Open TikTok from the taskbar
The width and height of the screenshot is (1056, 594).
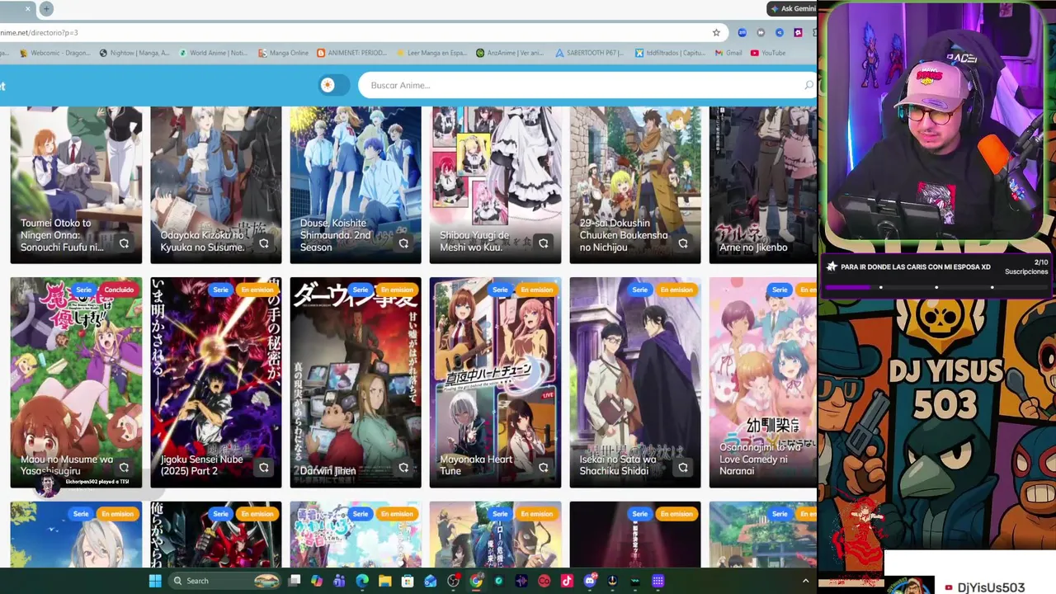567,581
